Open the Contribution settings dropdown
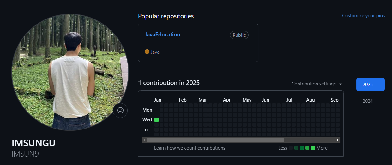Screen dimensions: 392x165 pos(317,84)
